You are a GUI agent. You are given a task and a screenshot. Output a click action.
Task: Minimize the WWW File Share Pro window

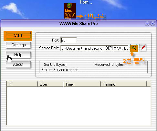[x=147, y=23]
